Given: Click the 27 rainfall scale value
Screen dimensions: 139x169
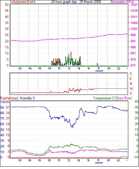Looking at the screenshot, I should click(x=7, y=107).
